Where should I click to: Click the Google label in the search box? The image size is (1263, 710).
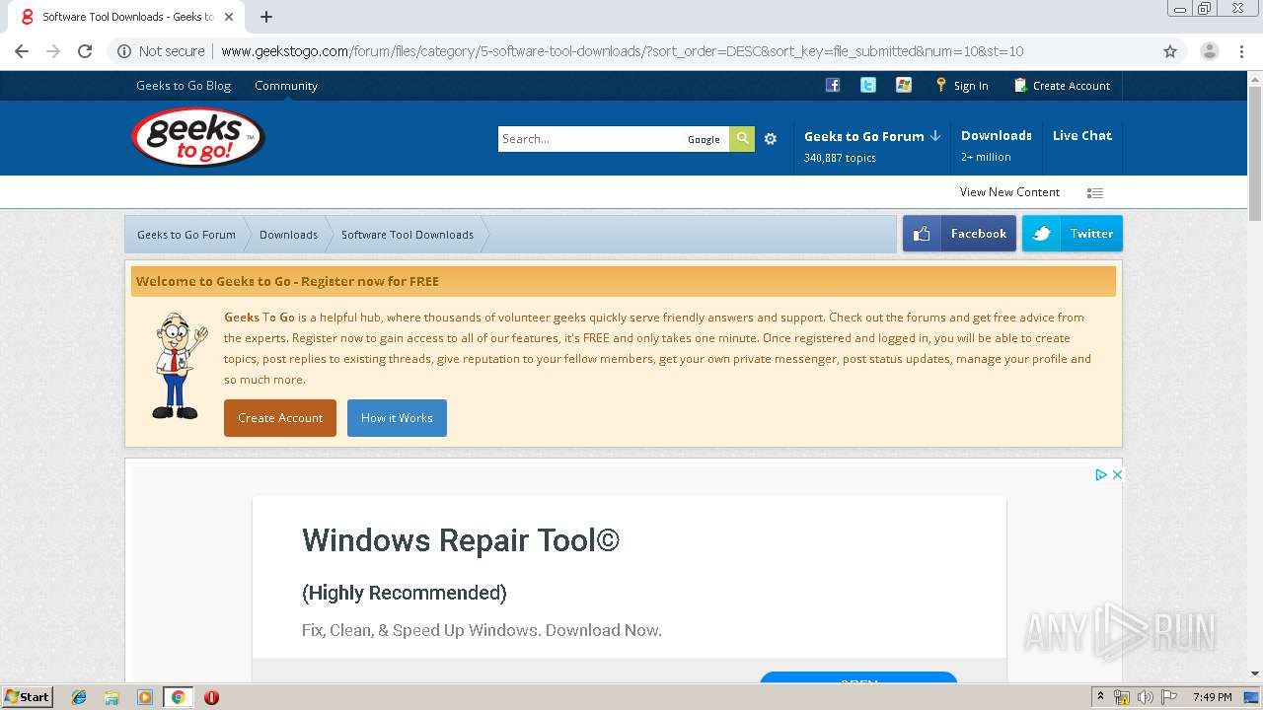pyautogui.click(x=704, y=140)
